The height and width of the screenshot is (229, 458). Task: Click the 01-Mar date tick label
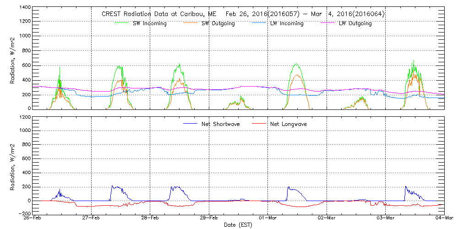268,218
